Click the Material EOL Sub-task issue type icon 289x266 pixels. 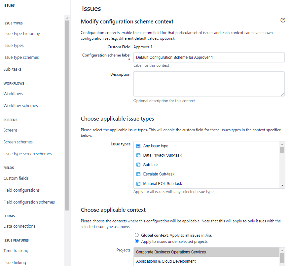(x=138, y=183)
